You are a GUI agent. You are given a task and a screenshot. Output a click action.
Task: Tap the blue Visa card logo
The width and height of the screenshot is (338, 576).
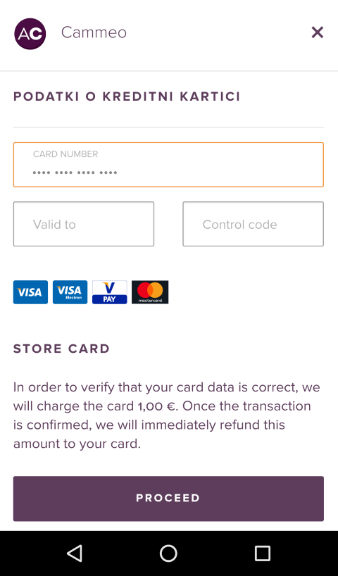30,292
